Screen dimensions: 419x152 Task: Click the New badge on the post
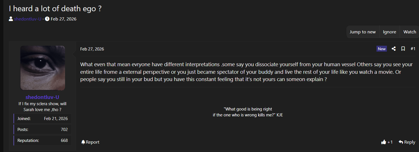382,49
